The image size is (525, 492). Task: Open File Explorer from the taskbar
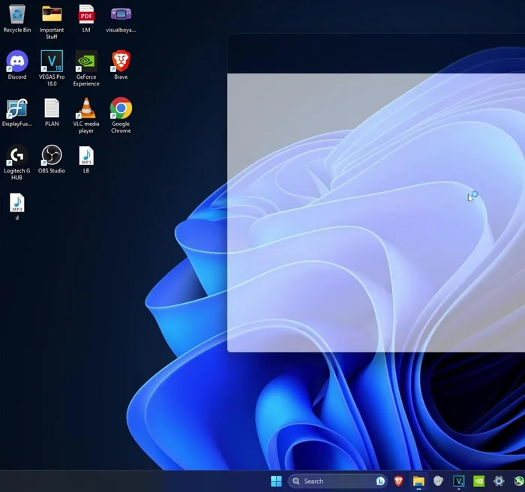(418, 481)
